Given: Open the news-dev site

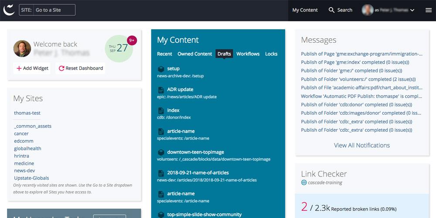Looking at the screenshot, I should [x=24, y=170].
